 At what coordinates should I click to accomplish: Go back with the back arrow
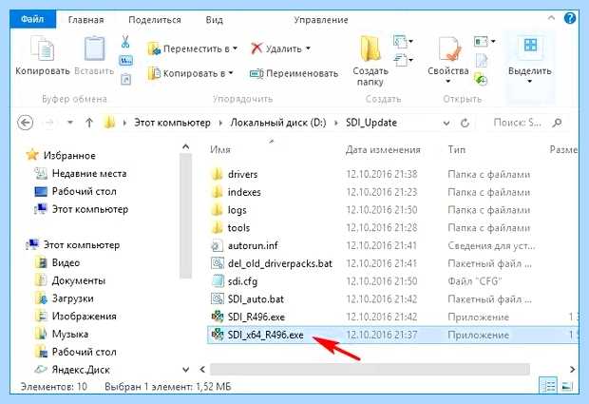tap(26, 123)
